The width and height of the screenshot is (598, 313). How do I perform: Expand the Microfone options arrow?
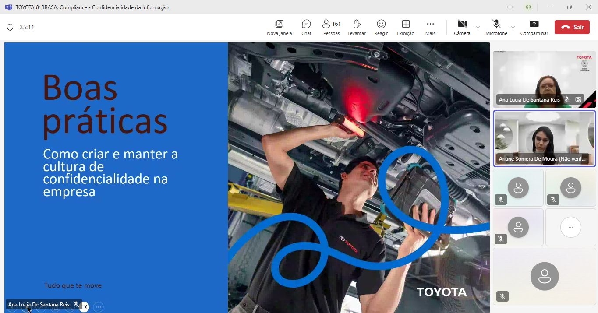tap(513, 27)
